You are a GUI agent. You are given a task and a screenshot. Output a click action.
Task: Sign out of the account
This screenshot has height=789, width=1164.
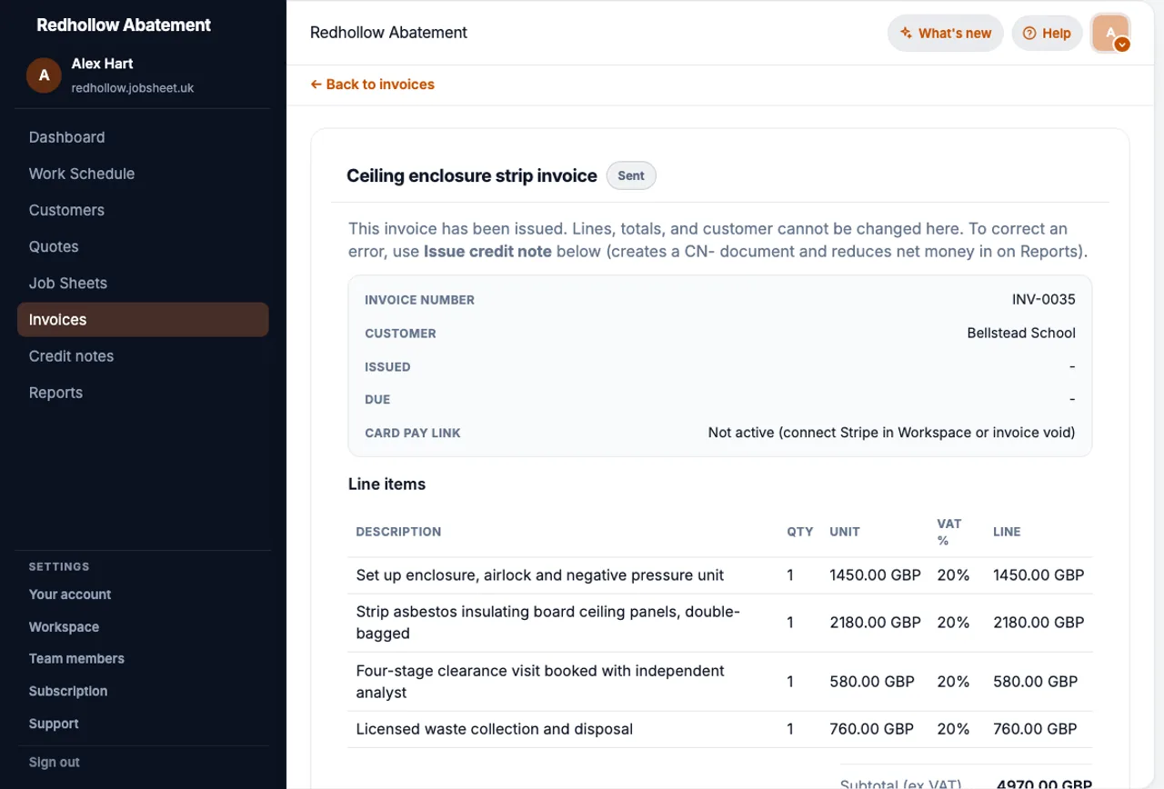pos(55,763)
